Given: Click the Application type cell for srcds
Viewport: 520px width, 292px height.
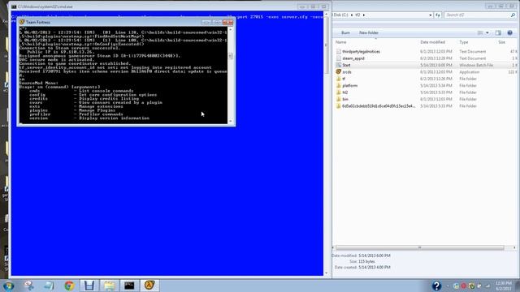Looking at the screenshot, I should 470,72.
